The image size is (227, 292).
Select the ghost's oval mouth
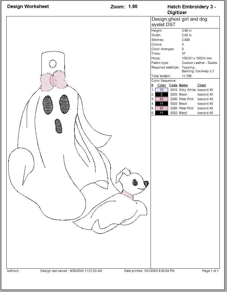point(58,126)
